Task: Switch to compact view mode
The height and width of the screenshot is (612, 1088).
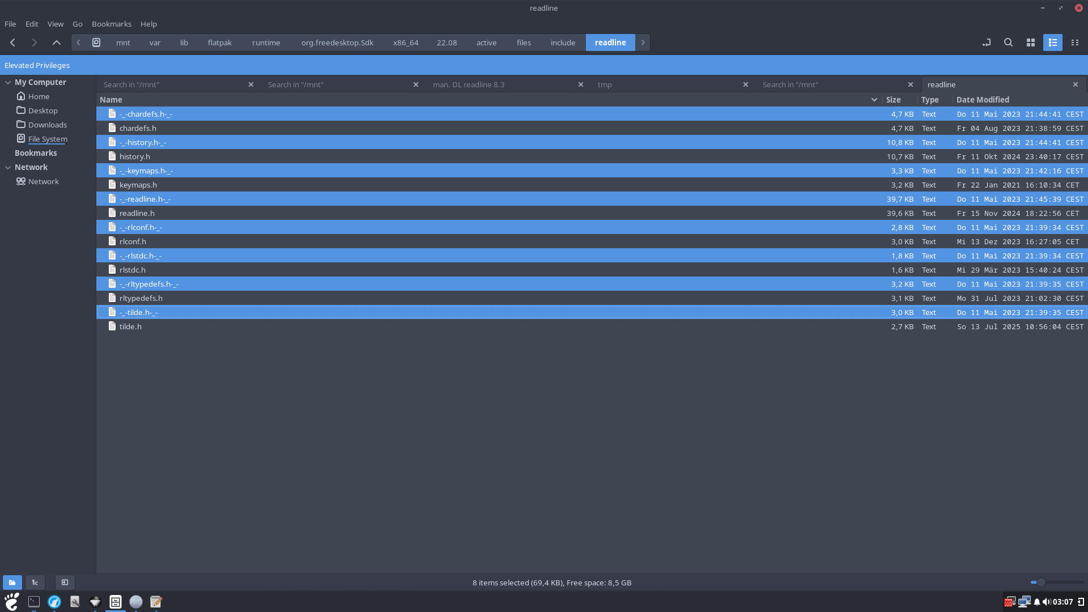Action: tap(1074, 42)
